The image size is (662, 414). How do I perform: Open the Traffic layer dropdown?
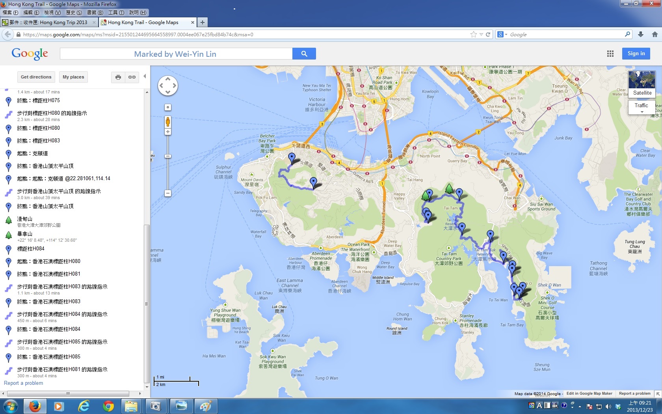tap(642, 107)
